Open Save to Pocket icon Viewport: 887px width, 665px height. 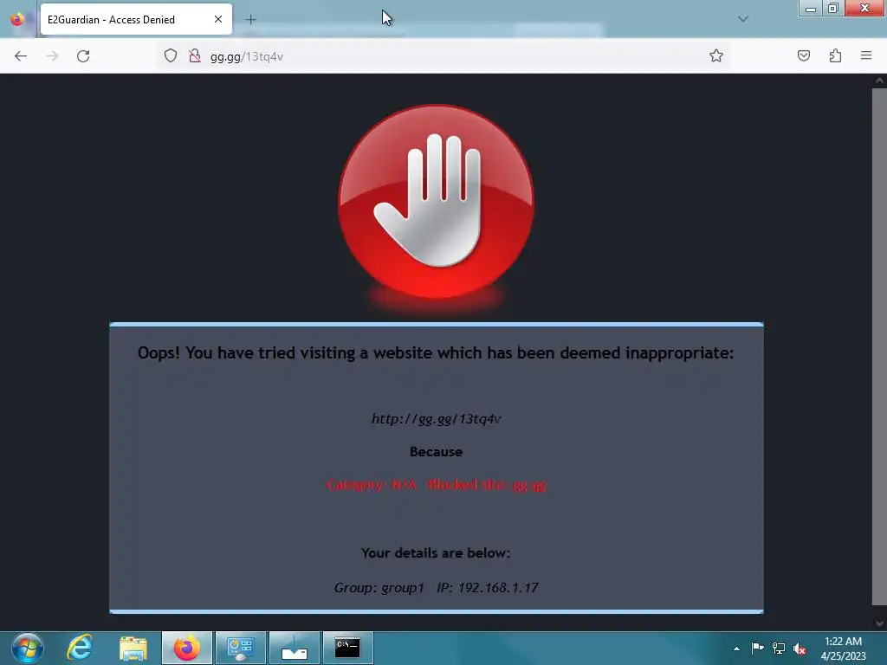[x=803, y=55]
